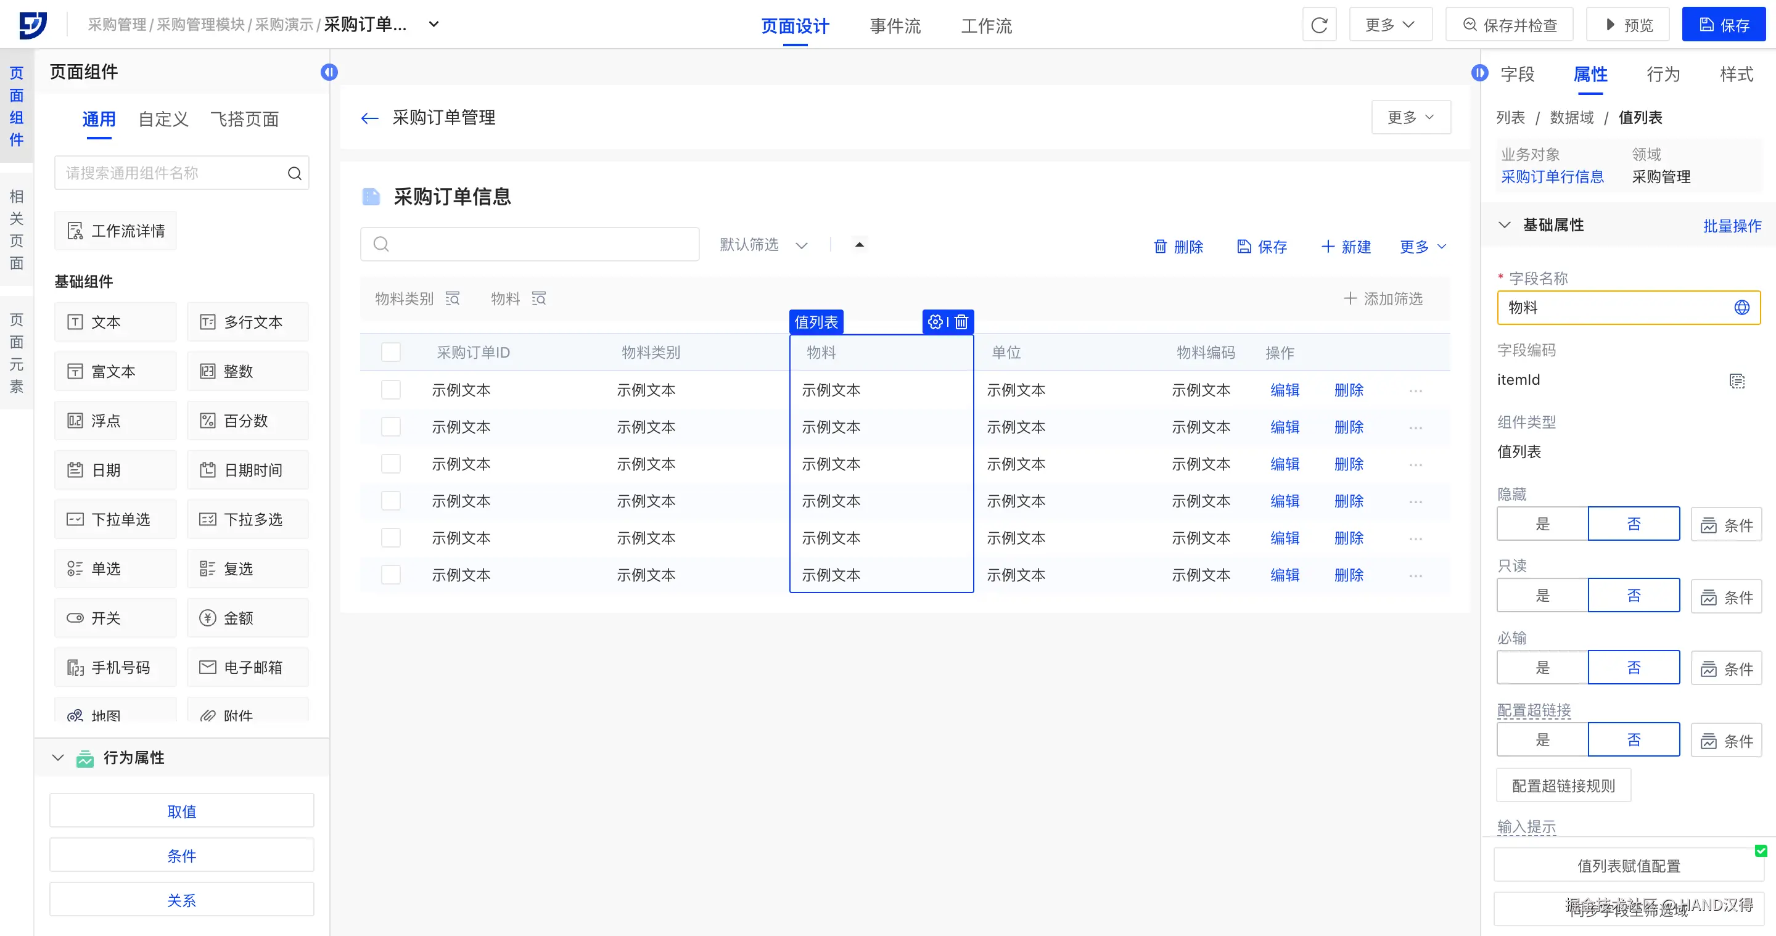Open settings gear on 值列表 column
Image resolution: width=1776 pixels, height=936 pixels.
[935, 322]
